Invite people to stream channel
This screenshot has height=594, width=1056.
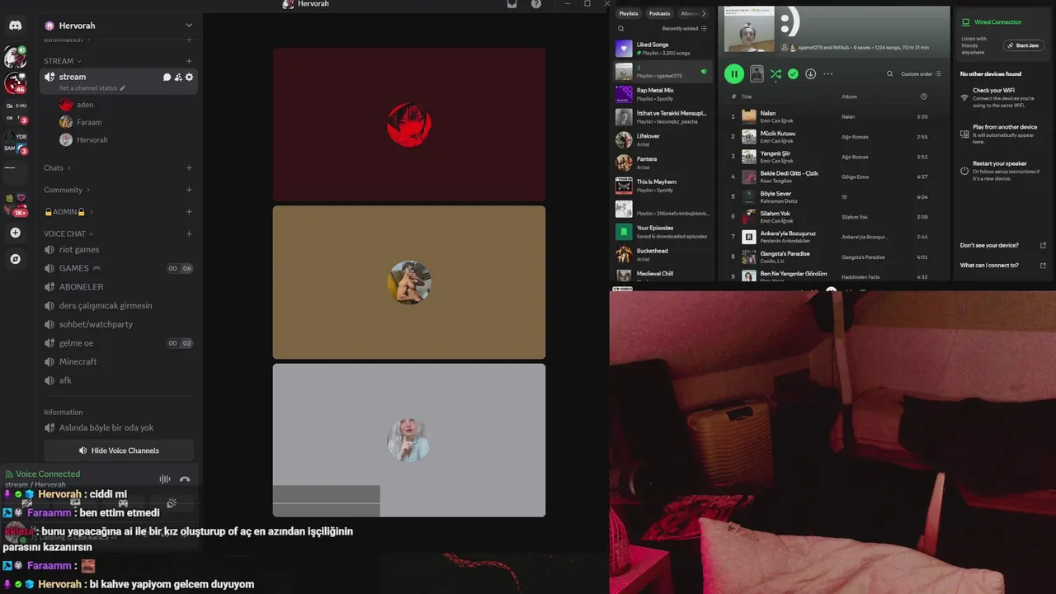click(177, 77)
